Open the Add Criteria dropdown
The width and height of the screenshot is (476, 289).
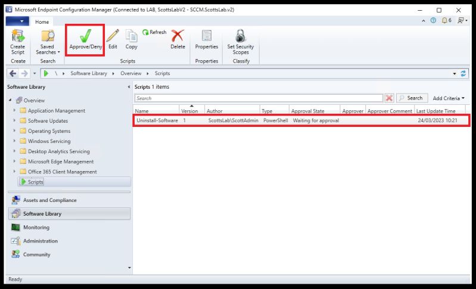pyautogui.click(x=449, y=98)
